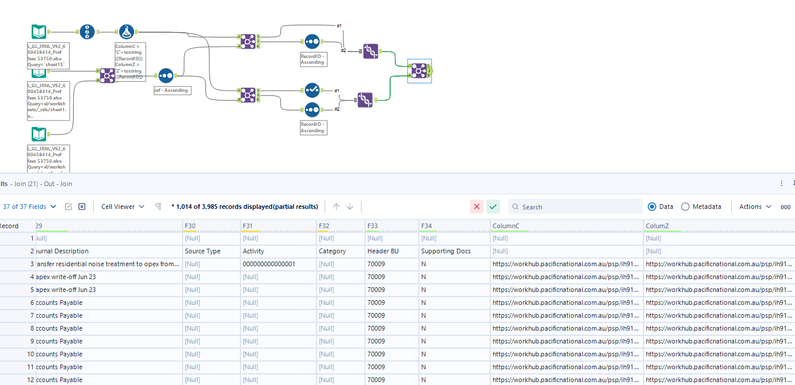This screenshot has width=795, height=385.
Task: Click the Join tool feeding the selected tool
Action: 248,41
